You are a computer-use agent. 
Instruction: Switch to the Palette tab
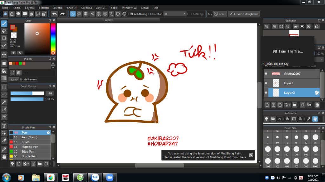coord(13,80)
